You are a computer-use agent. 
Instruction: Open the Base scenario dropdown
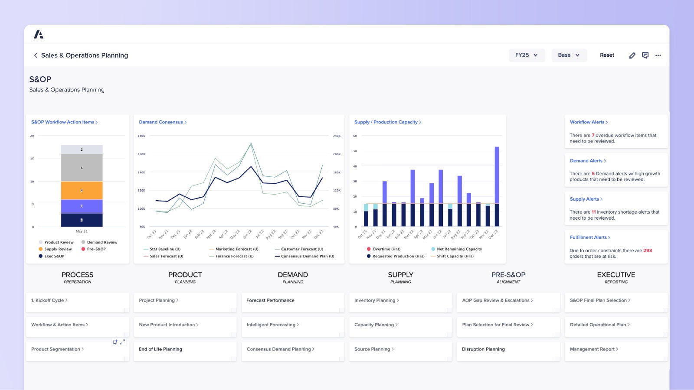[x=569, y=55]
